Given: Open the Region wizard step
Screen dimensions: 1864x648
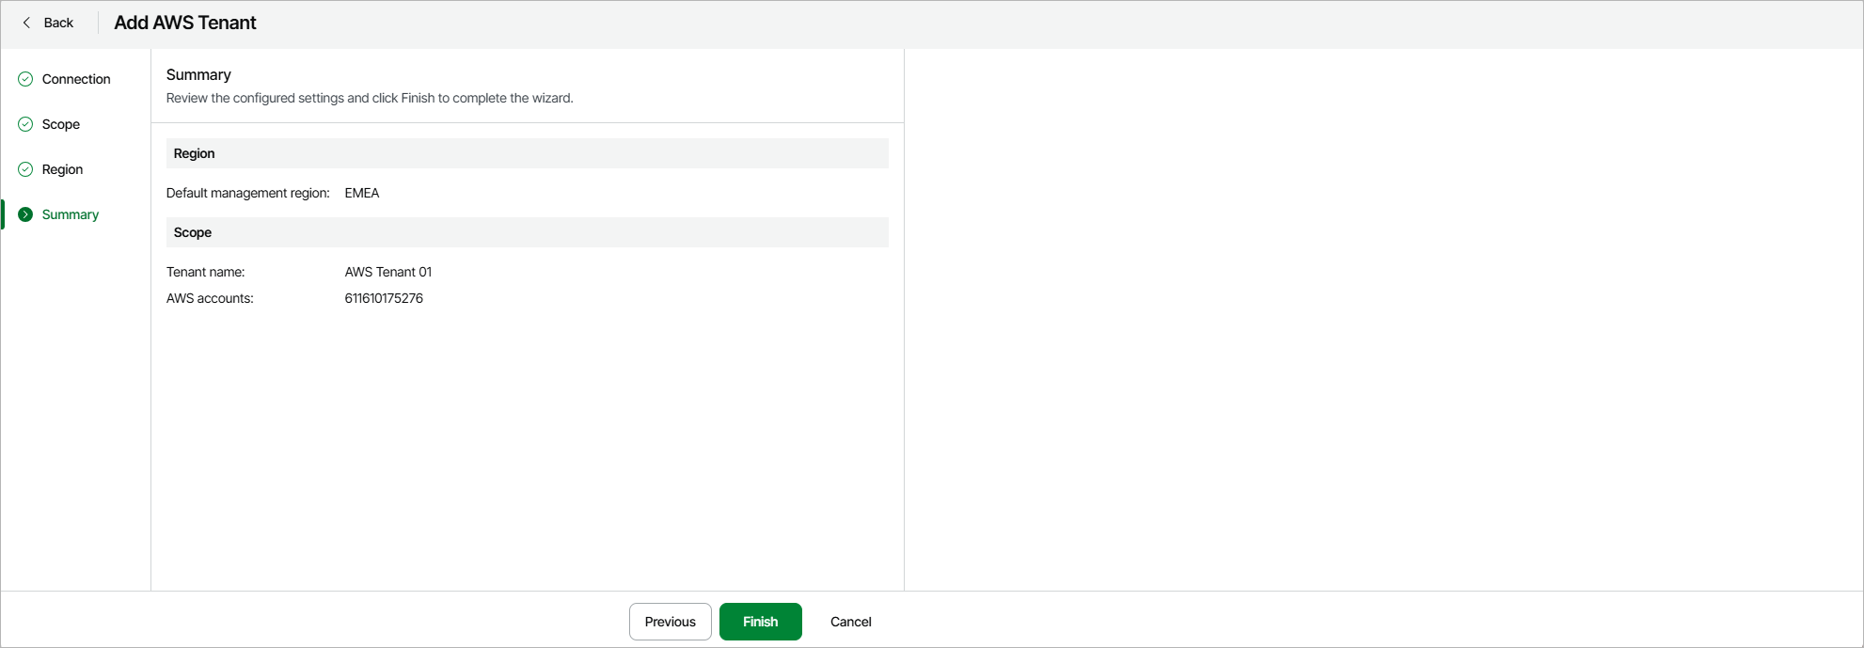Looking at the screenshot, I should tap(62, 169).
